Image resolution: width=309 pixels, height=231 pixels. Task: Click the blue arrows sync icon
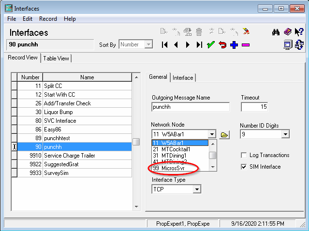[299, 45]
